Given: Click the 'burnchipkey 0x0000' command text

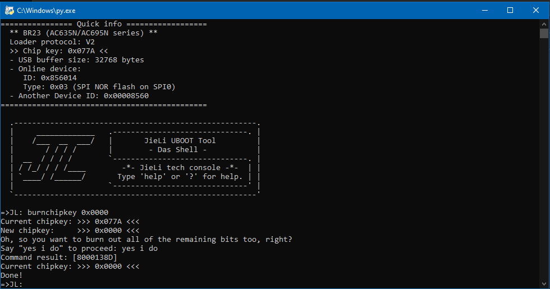Looking at the screenshot, I should pos(68,213).
